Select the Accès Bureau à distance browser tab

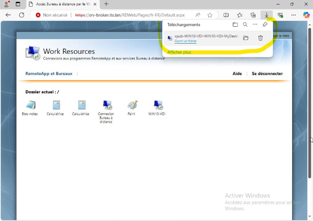pyautogui.click(x=63, y=4)
